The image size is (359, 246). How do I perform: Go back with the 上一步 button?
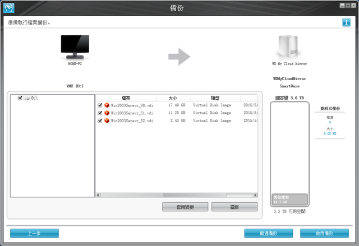[x=34, y=234]
